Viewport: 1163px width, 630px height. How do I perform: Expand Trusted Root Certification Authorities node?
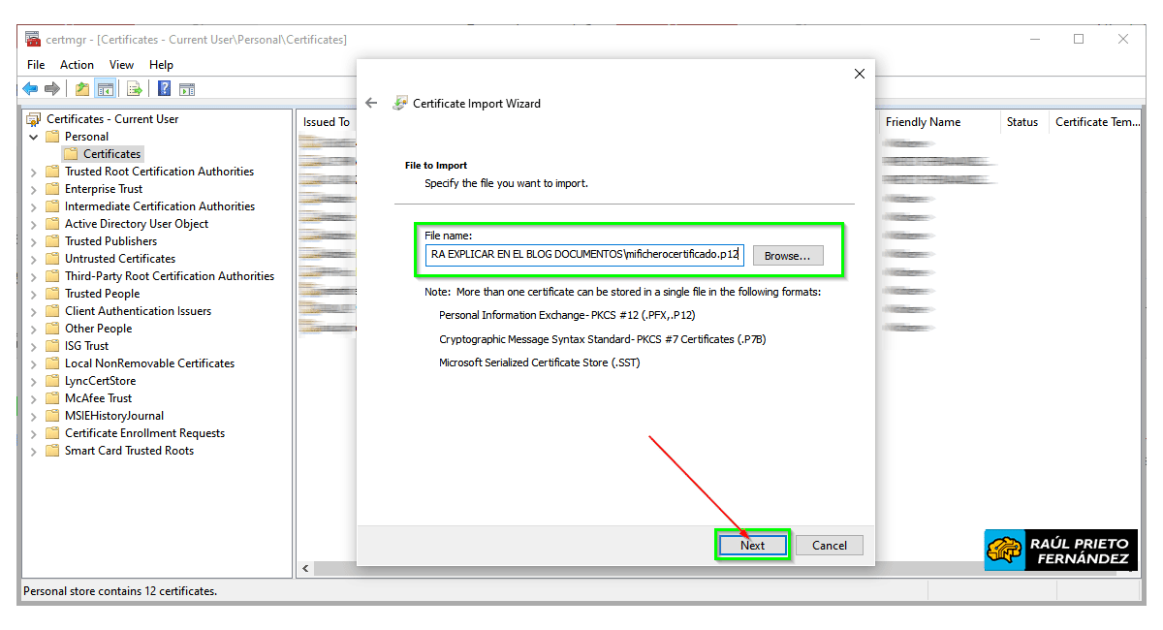pos(34,172)
